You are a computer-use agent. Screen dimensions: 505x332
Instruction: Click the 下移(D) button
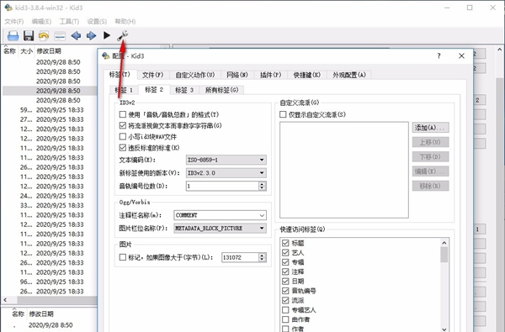tap(431, 156)
